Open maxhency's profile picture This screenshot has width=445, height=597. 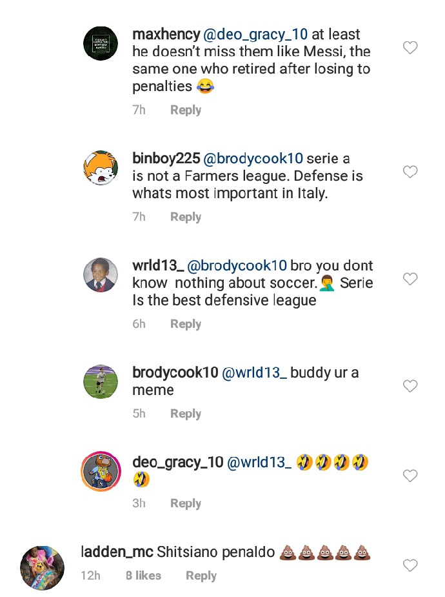click(101, 43)
